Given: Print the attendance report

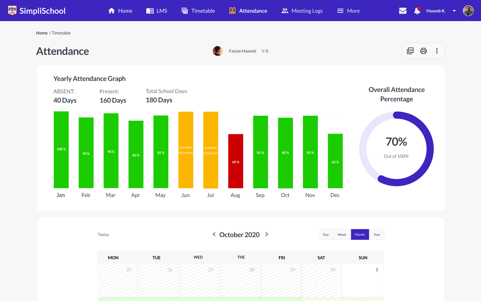Looking at the screenshot, I should [424, 51].
